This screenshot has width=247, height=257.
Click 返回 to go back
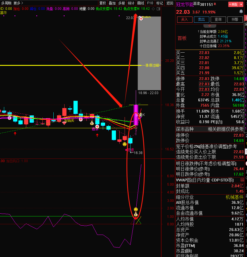pos(170,3)
